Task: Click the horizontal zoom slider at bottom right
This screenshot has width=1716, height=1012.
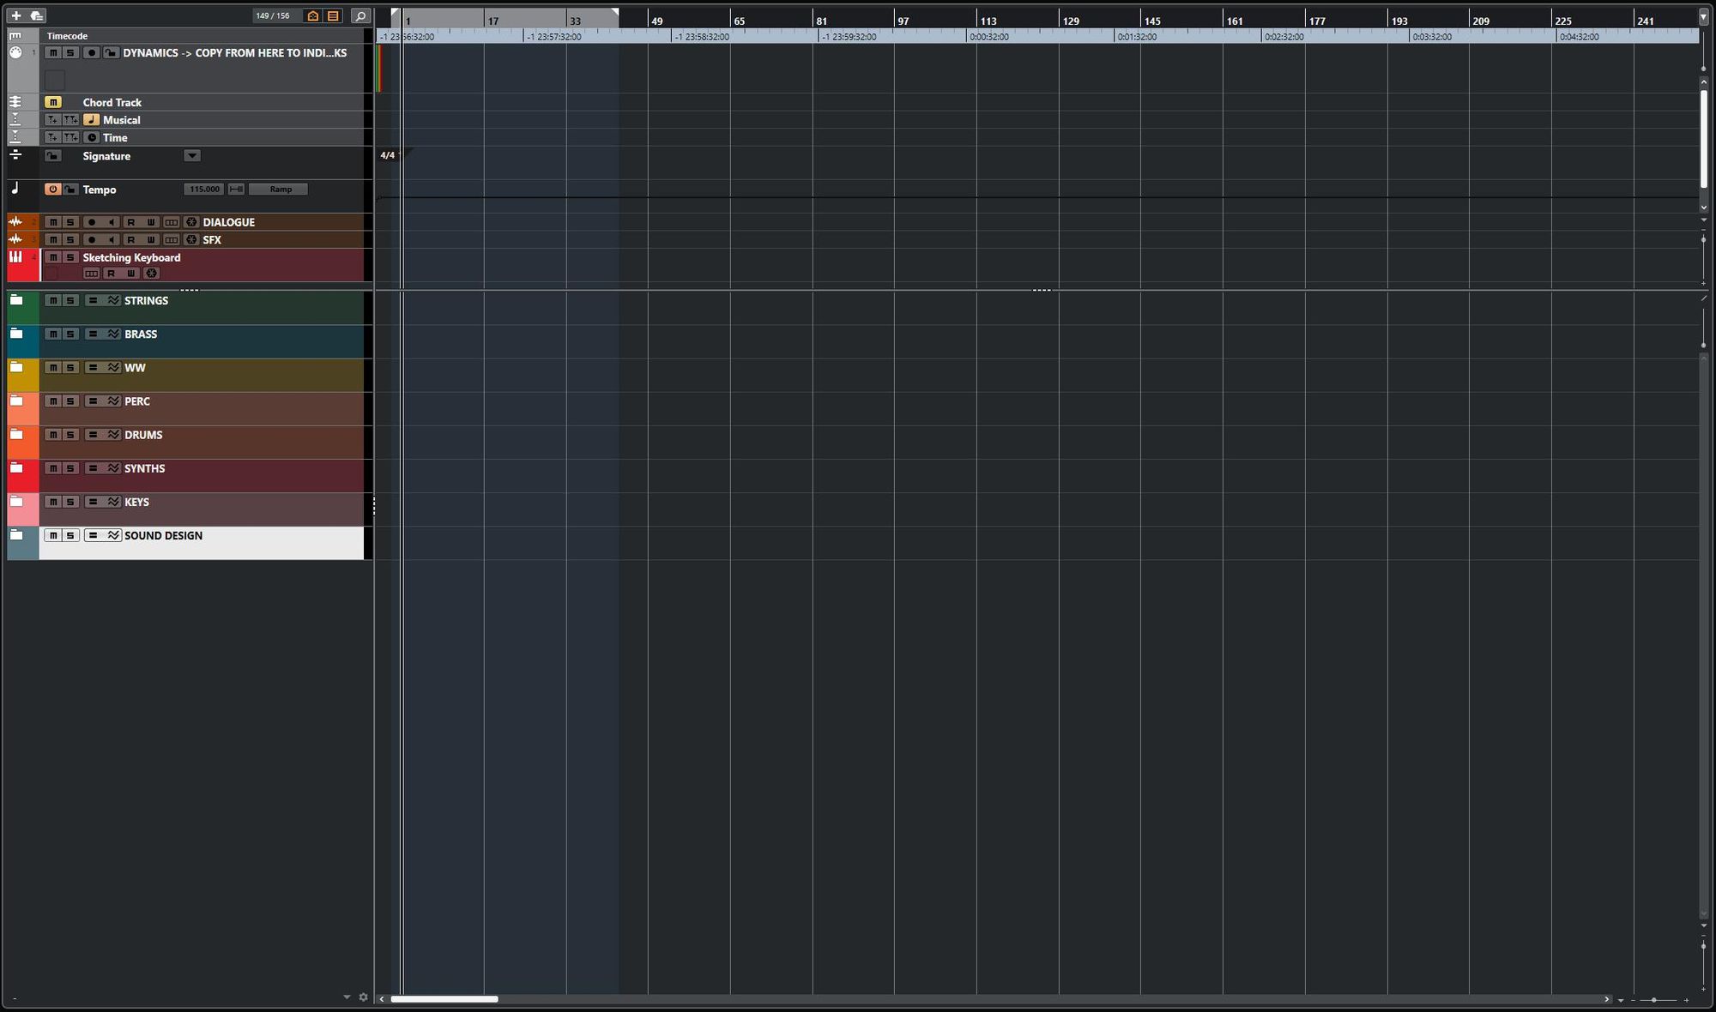Action: click(1653, 1000)
